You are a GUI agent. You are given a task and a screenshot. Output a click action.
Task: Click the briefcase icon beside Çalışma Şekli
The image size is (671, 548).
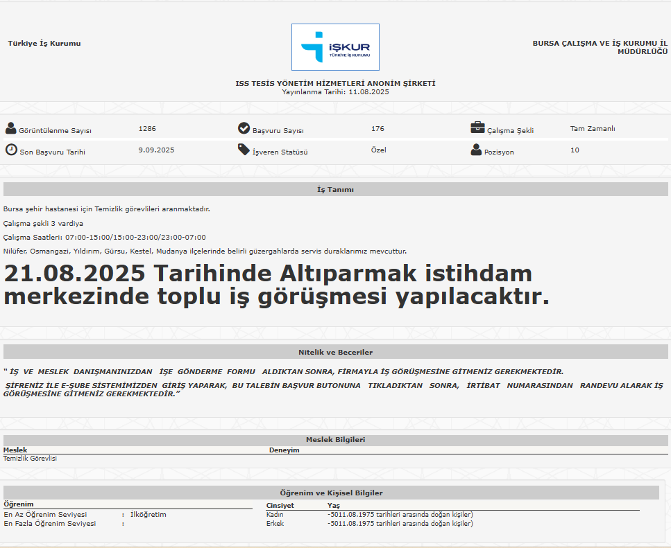(x=477, y=127)
